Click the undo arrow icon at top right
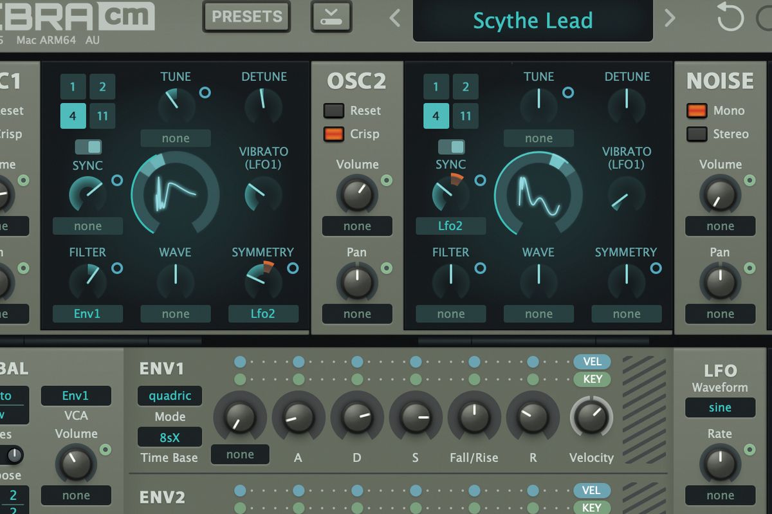The image size is (772, 514). [730, 17]
